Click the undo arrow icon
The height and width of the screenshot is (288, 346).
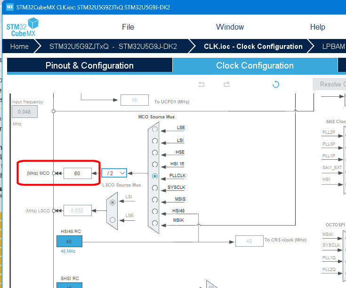[x=201, y=84]
